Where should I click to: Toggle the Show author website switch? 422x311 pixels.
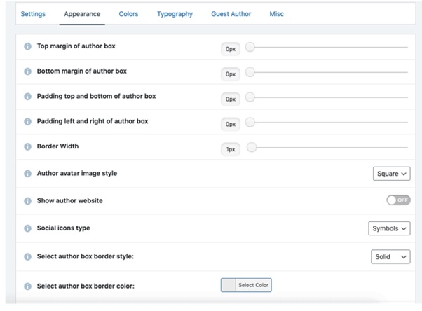pos(398,200)
